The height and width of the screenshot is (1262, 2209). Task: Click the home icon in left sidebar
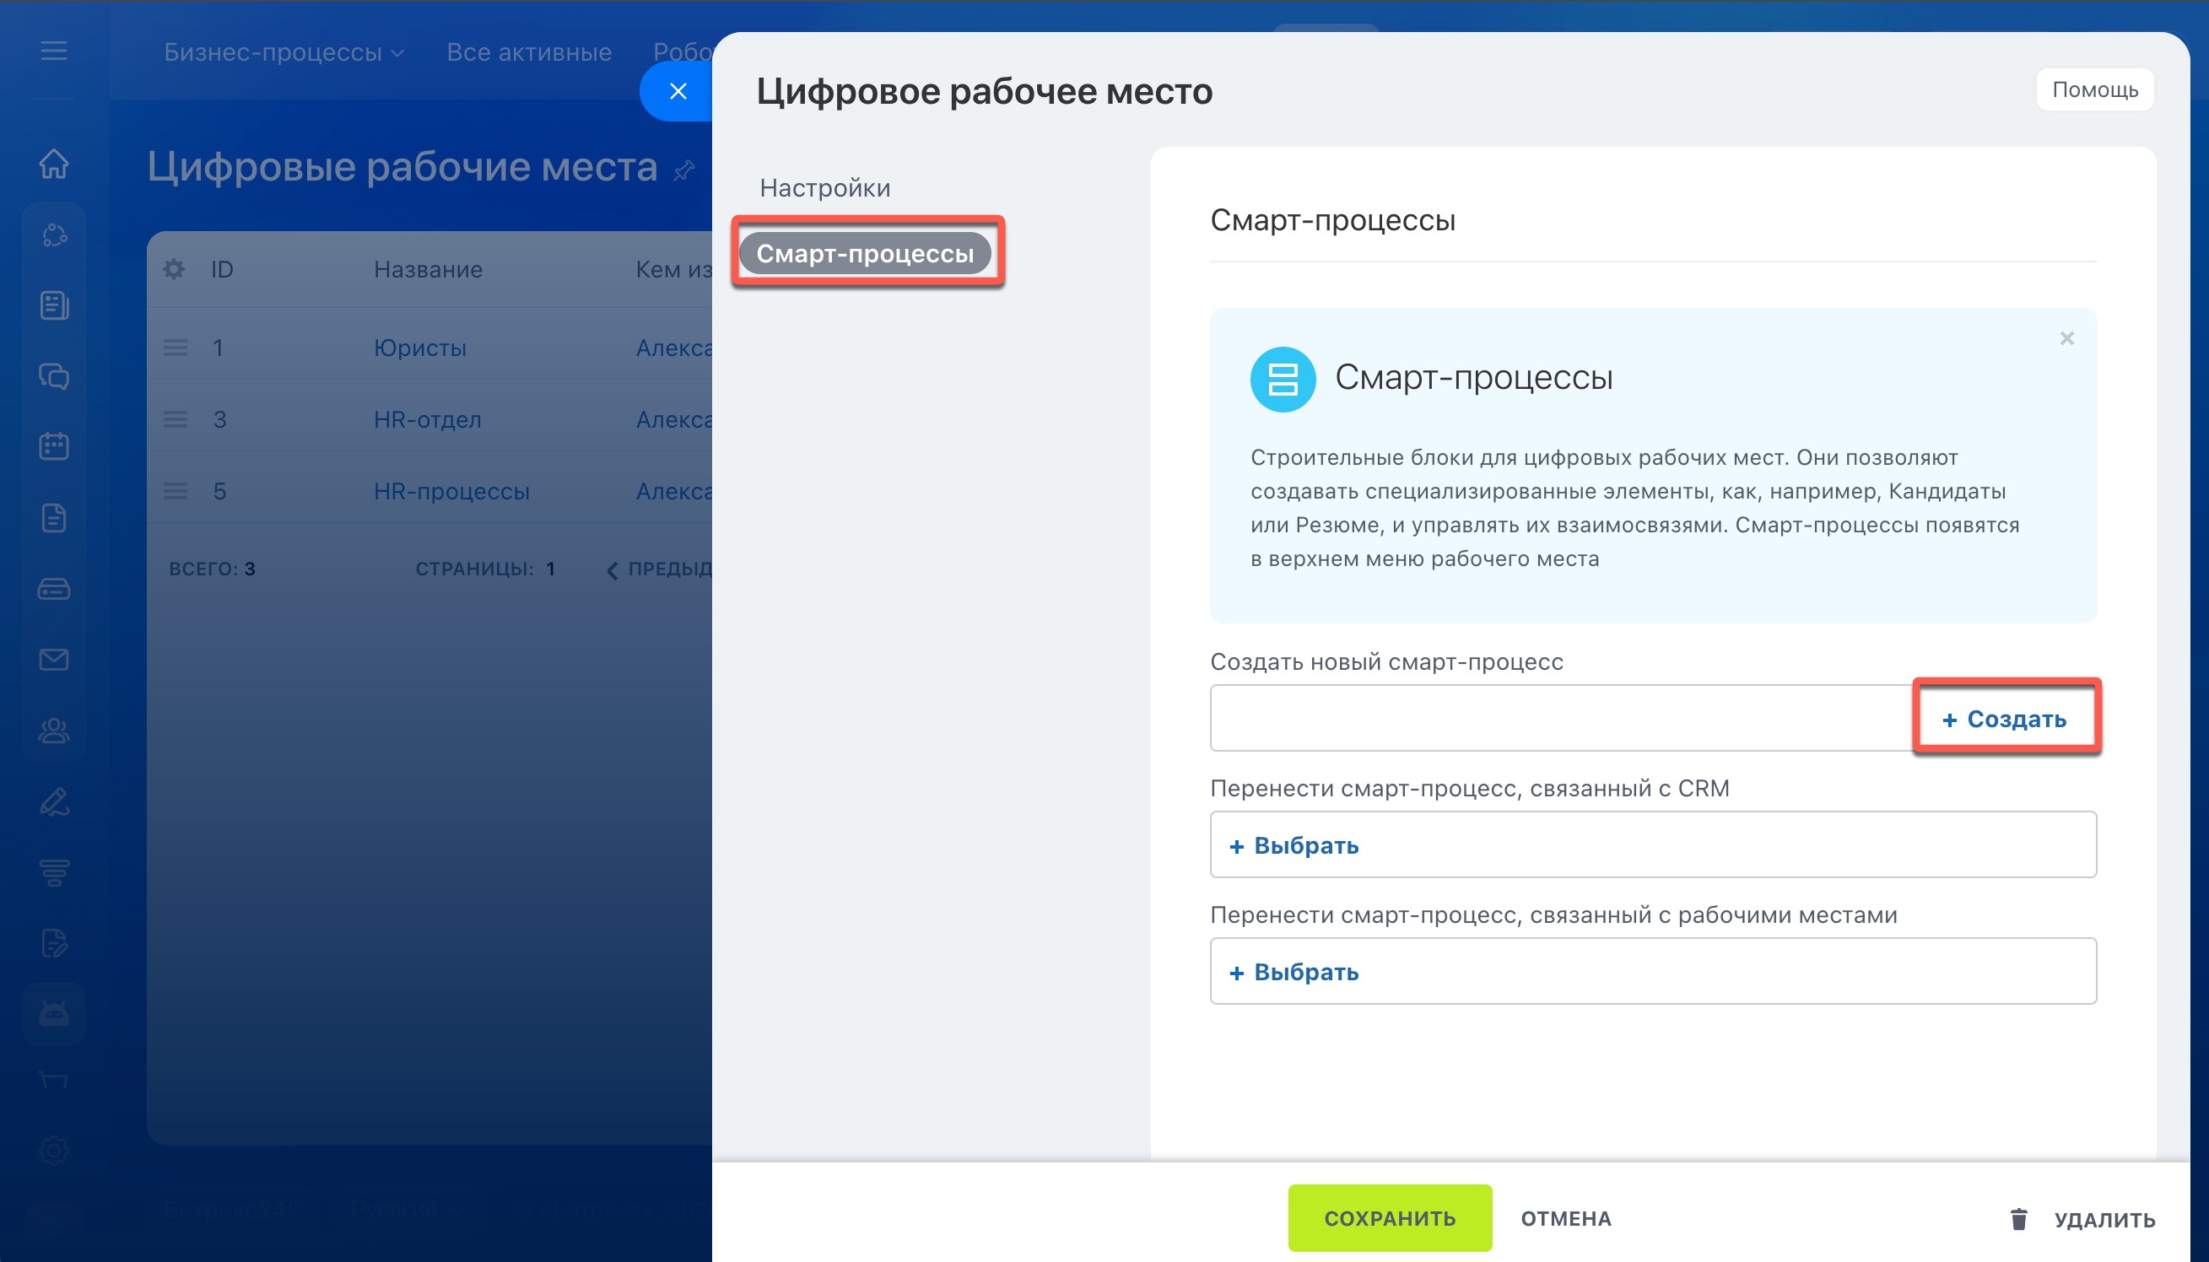click(54, 163)
